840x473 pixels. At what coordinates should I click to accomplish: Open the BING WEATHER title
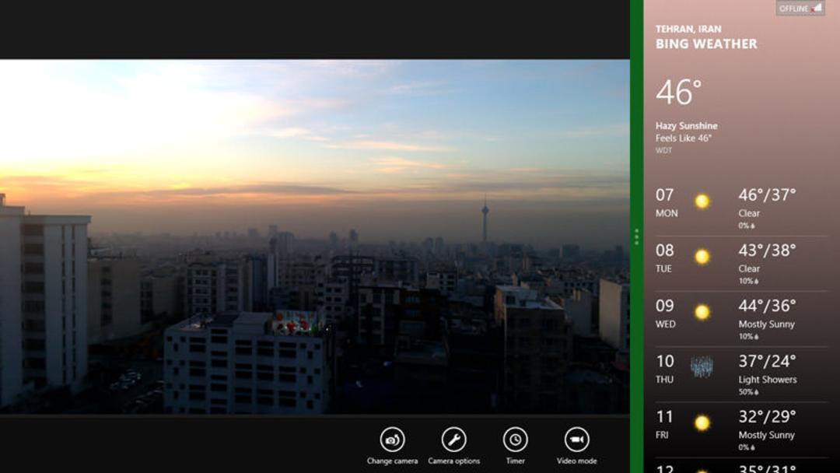pos(706,44)
